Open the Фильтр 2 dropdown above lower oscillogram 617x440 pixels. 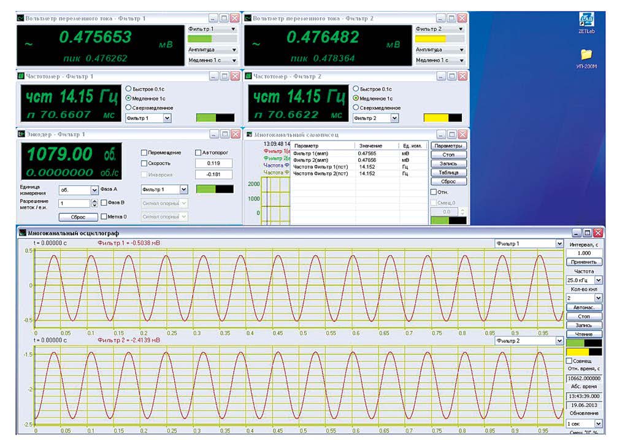(529, 341)
